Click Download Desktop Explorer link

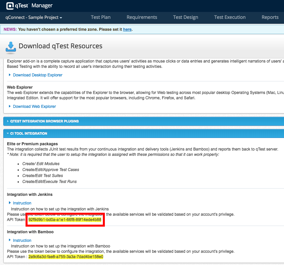click(37, 75)
